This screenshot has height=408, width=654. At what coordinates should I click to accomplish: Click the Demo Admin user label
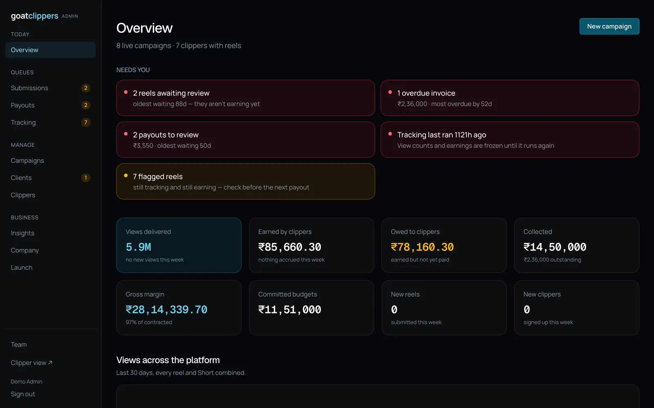[x=27, y=382]
